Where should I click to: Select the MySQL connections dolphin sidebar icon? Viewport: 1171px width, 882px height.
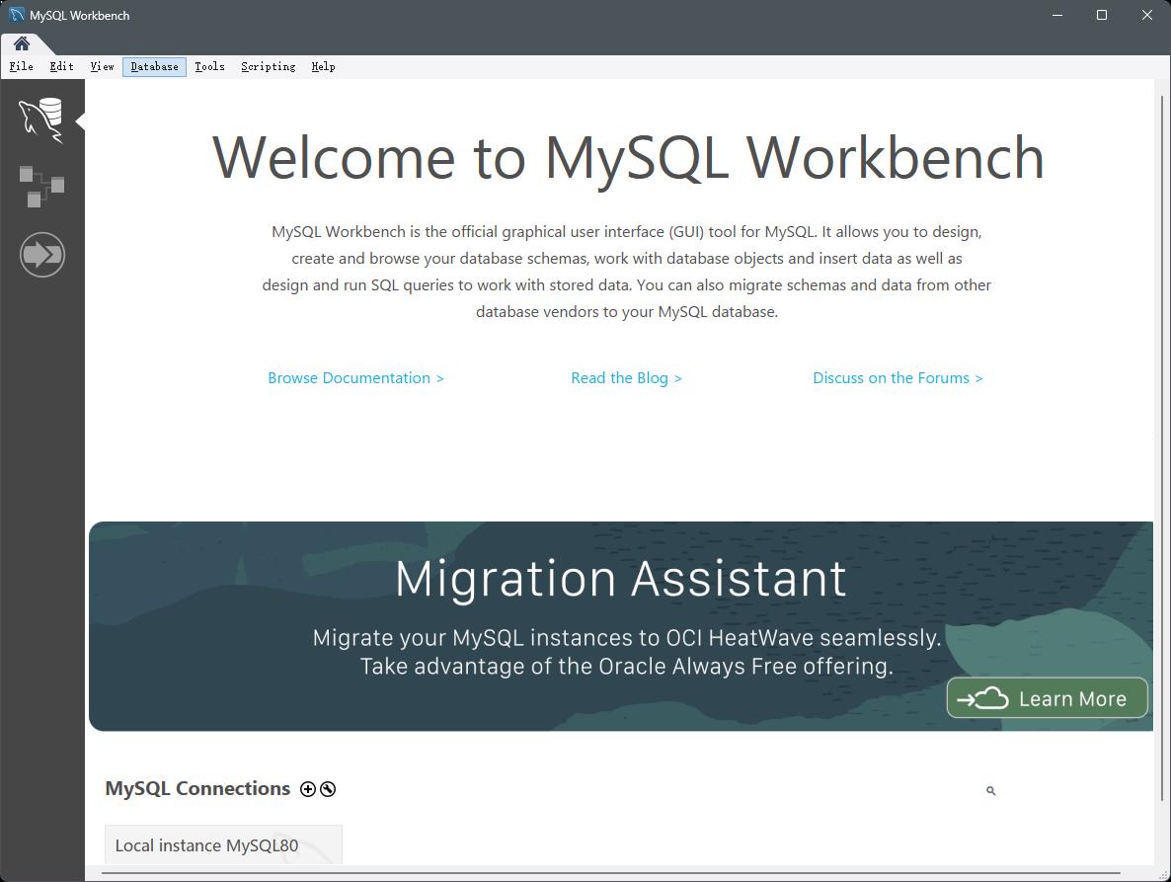[x=41, y=120]
